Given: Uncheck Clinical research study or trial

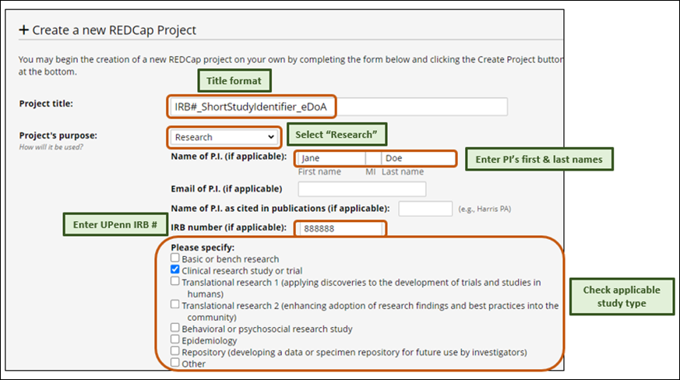Looking at the screenshot, I should [x=175, y=270].
